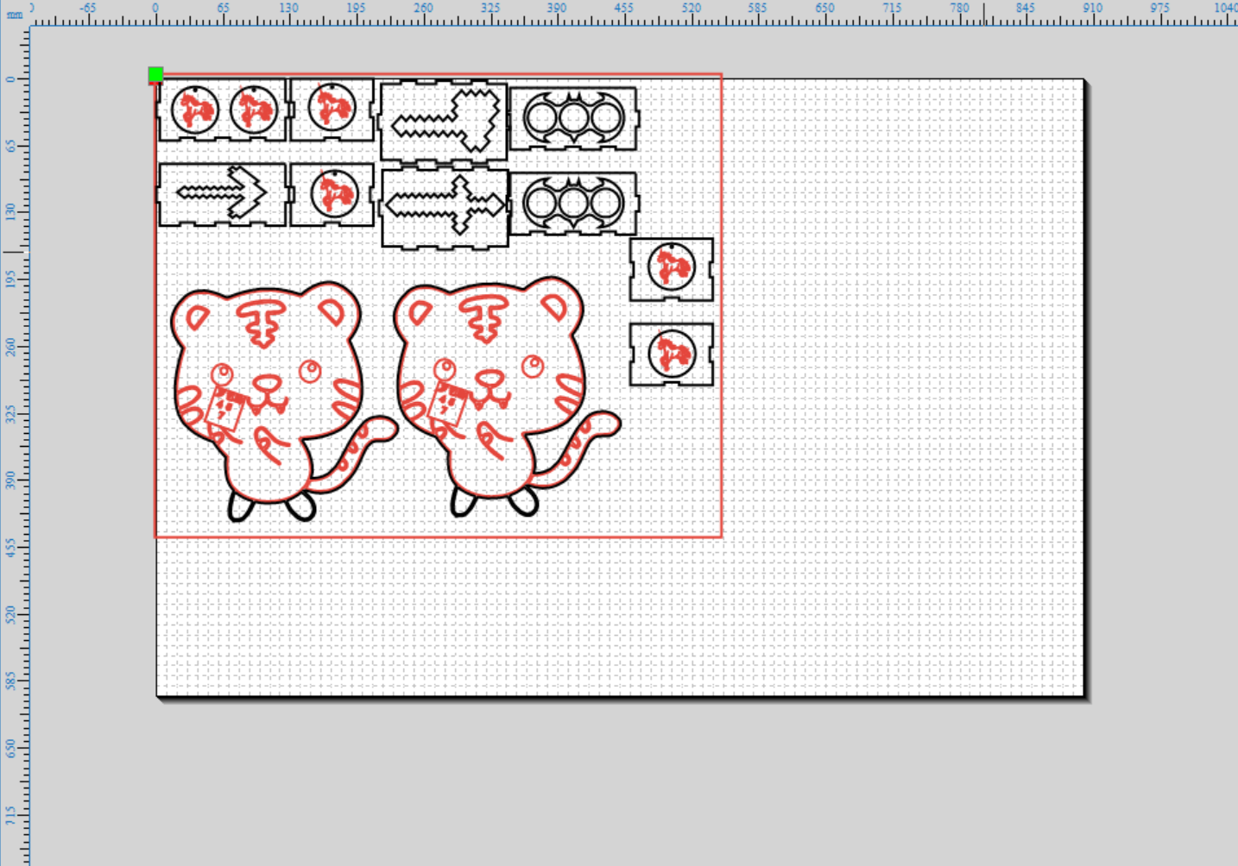Image resolution: width=1238 pixels, height=866 pixels.
Task: Select the lower pixelated sword-shaped panel
Action: [445, 207]
